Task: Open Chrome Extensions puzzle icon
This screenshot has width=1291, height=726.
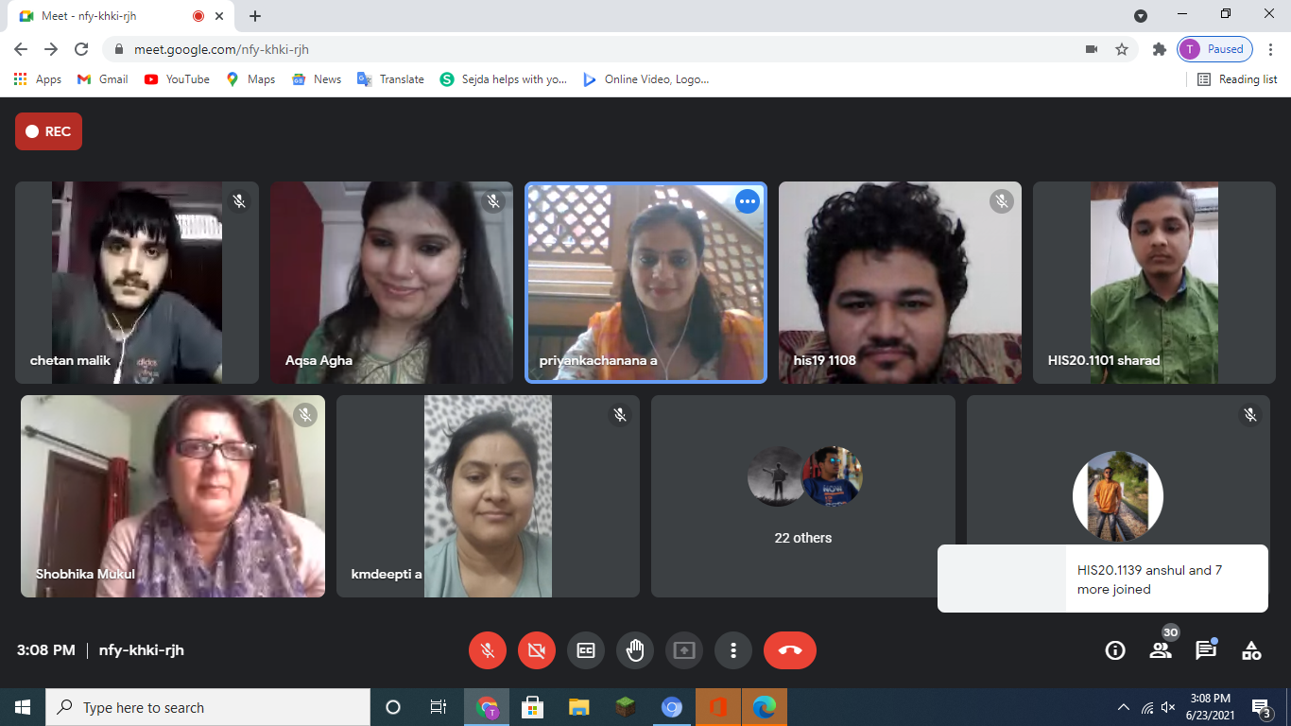Action: point(1160,49)
